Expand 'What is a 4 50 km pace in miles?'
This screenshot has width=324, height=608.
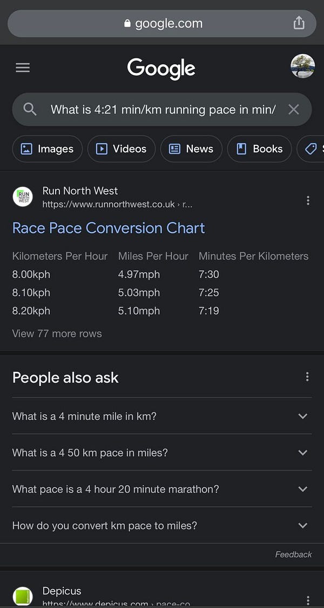[x=162, y=452]
